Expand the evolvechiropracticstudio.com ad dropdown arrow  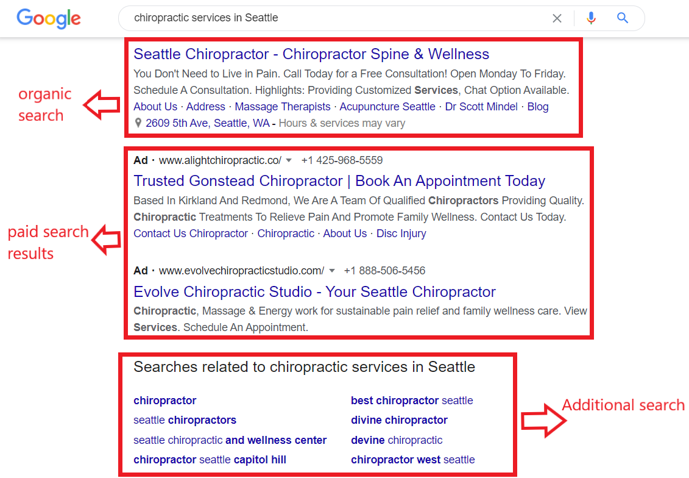(x=332, y=271)
